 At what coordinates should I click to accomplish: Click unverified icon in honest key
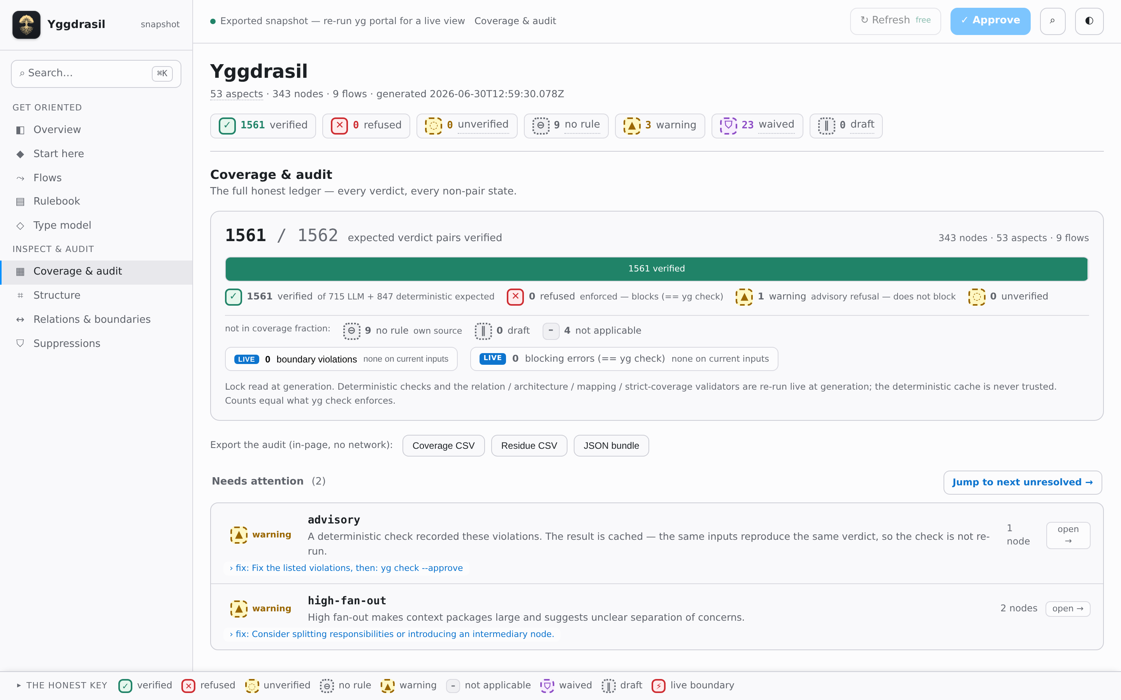point(252,686)
